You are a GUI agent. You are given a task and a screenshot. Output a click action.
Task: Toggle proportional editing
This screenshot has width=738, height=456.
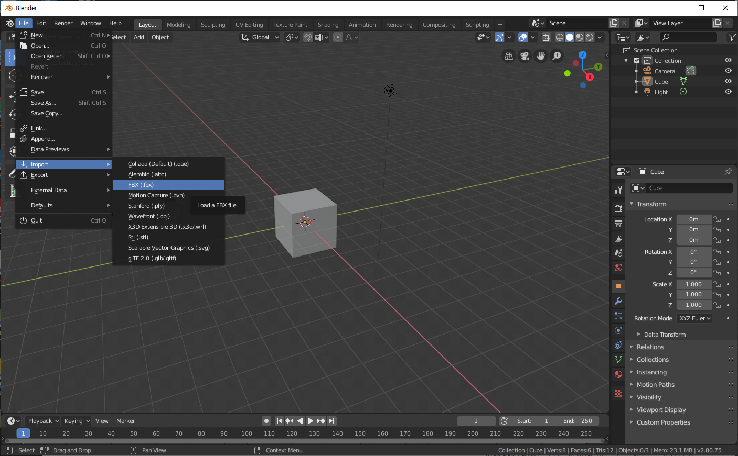[338, 37]
